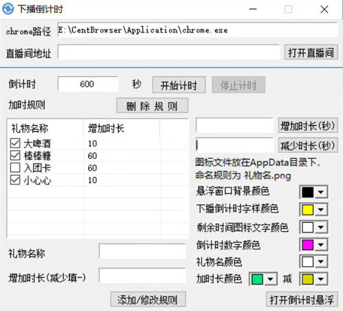Open 悬浮窗口背景颜色 color dropdown arrow
The image size is (343, 311).
321,192
